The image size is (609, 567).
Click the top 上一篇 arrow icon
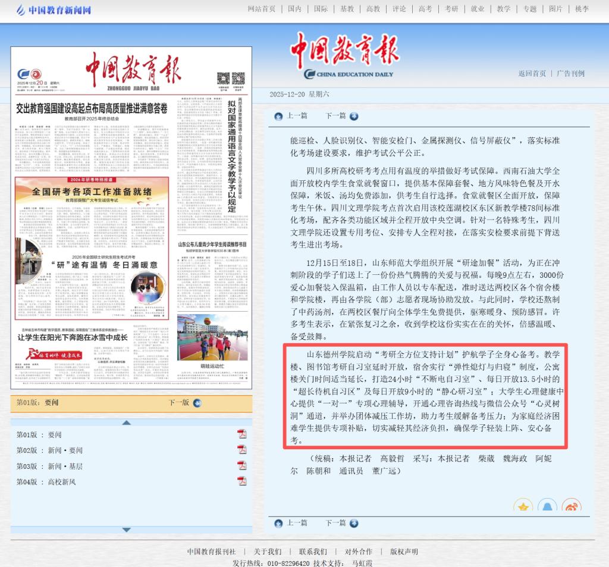(278, 116)
